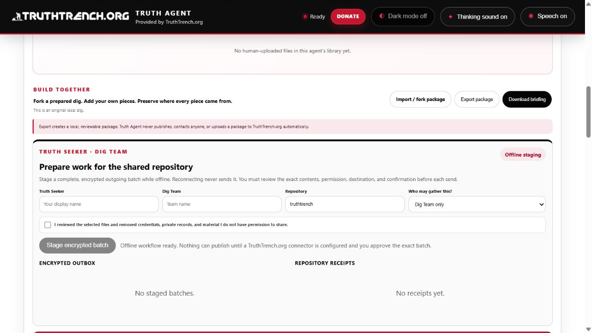Click 'No receipts yet.' text
Screen dimensions: 592x333
(x=420, y=293)
